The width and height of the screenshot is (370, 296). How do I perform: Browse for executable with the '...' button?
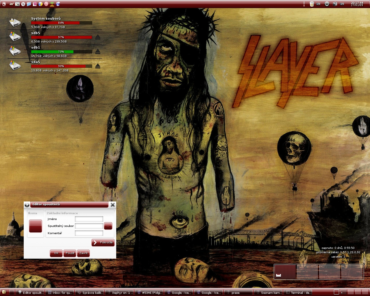point(108,226)
